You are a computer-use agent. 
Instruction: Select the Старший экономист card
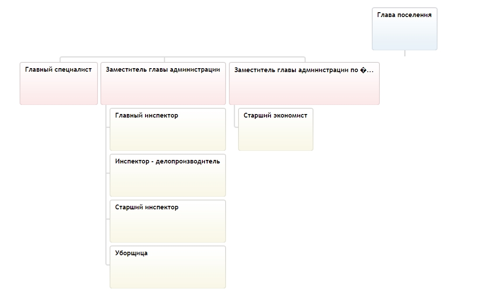click(276, 129)
